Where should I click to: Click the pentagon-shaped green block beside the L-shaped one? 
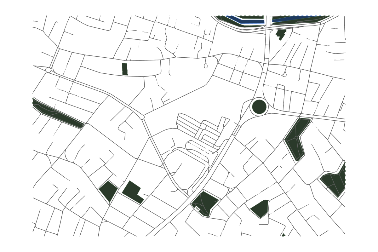point(108,192)
